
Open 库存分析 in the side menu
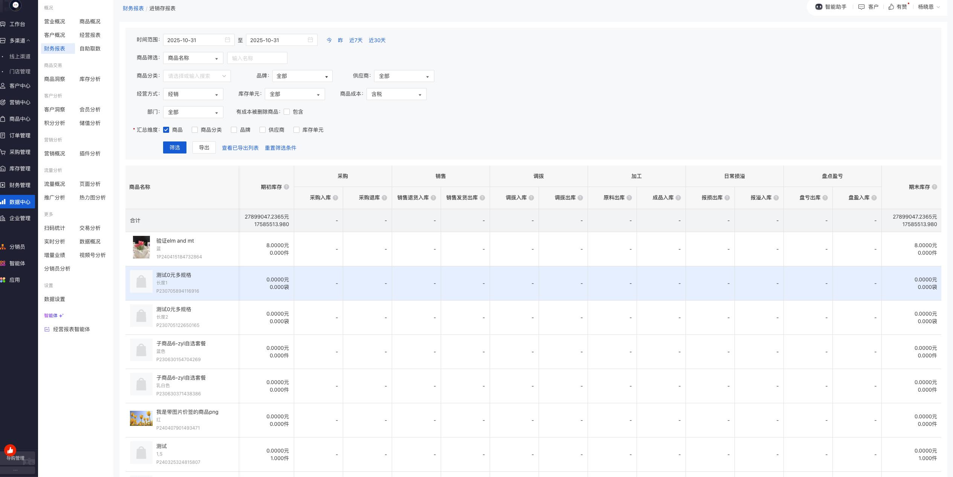pos(90,79)
